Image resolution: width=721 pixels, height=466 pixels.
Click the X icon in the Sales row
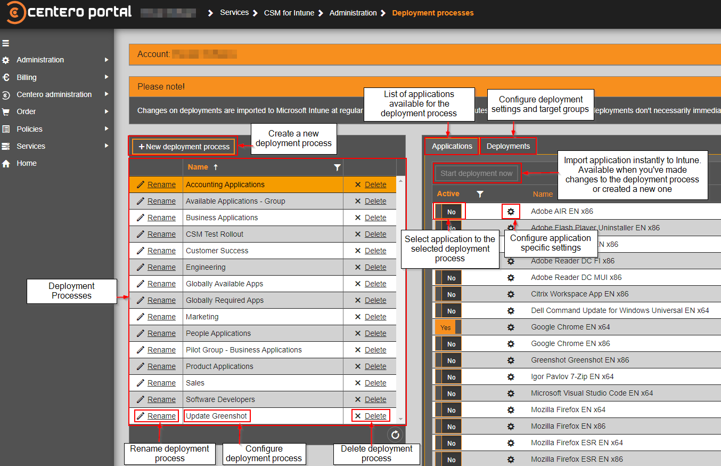[x=358, y=383]
